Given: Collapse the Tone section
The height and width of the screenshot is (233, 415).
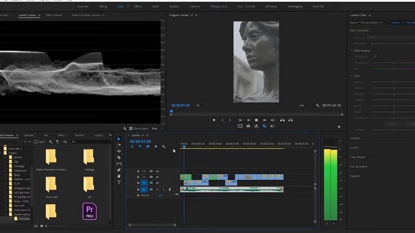Looking at the screenshot, I should tap(351, 76).
